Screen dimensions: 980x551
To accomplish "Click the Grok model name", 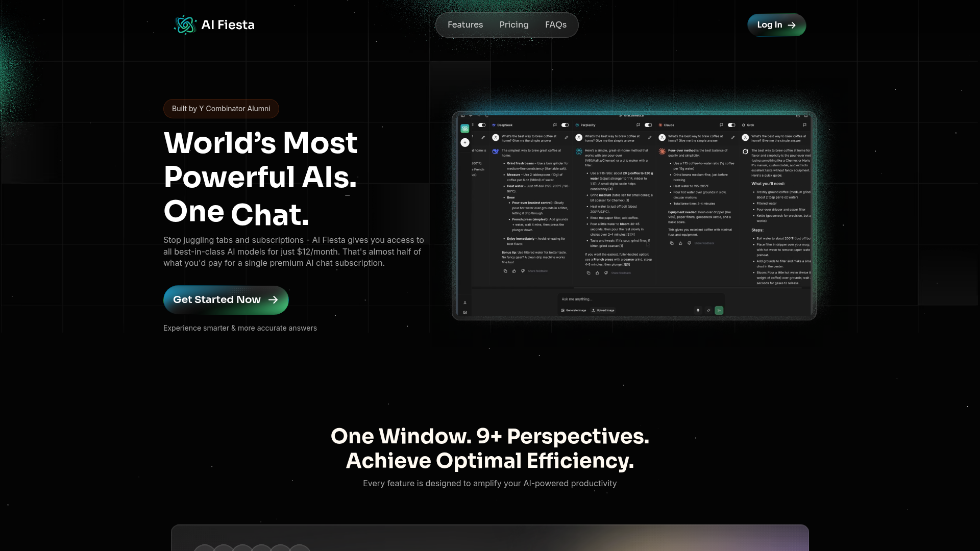I will pos(750,125).
